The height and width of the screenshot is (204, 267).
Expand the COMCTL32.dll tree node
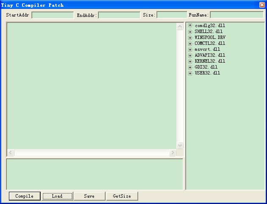(190, 44)
